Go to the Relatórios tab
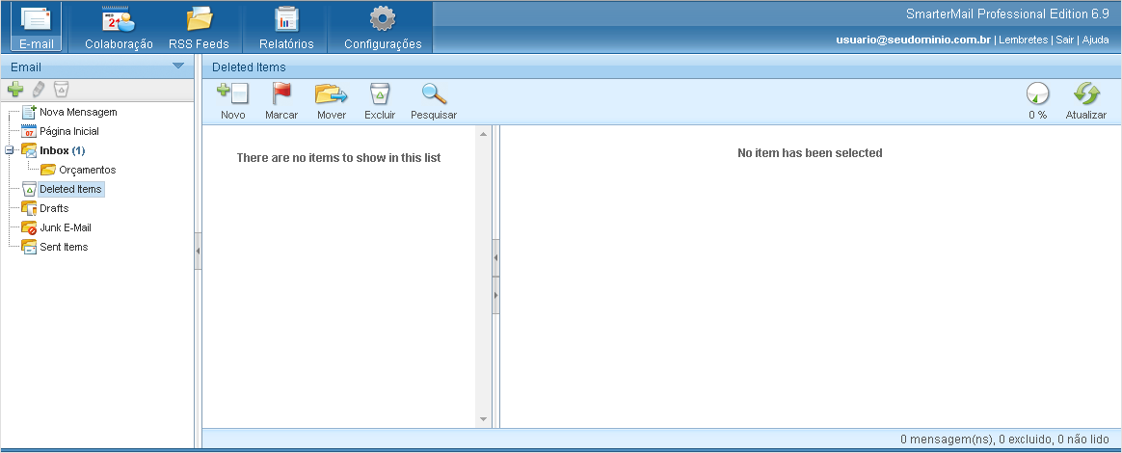The image size is (1122, 453). [286, 27]
